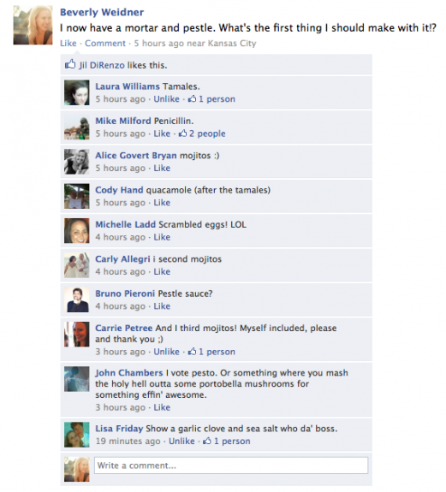Unlike Lisa Friday's garlic clove comment
This screenshot has height=492, width=446.
(x=181, y=441)
